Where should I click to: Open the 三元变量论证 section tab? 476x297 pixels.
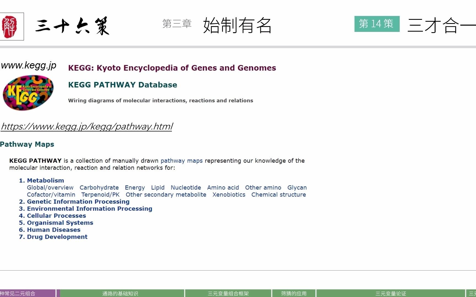[391, 293]
